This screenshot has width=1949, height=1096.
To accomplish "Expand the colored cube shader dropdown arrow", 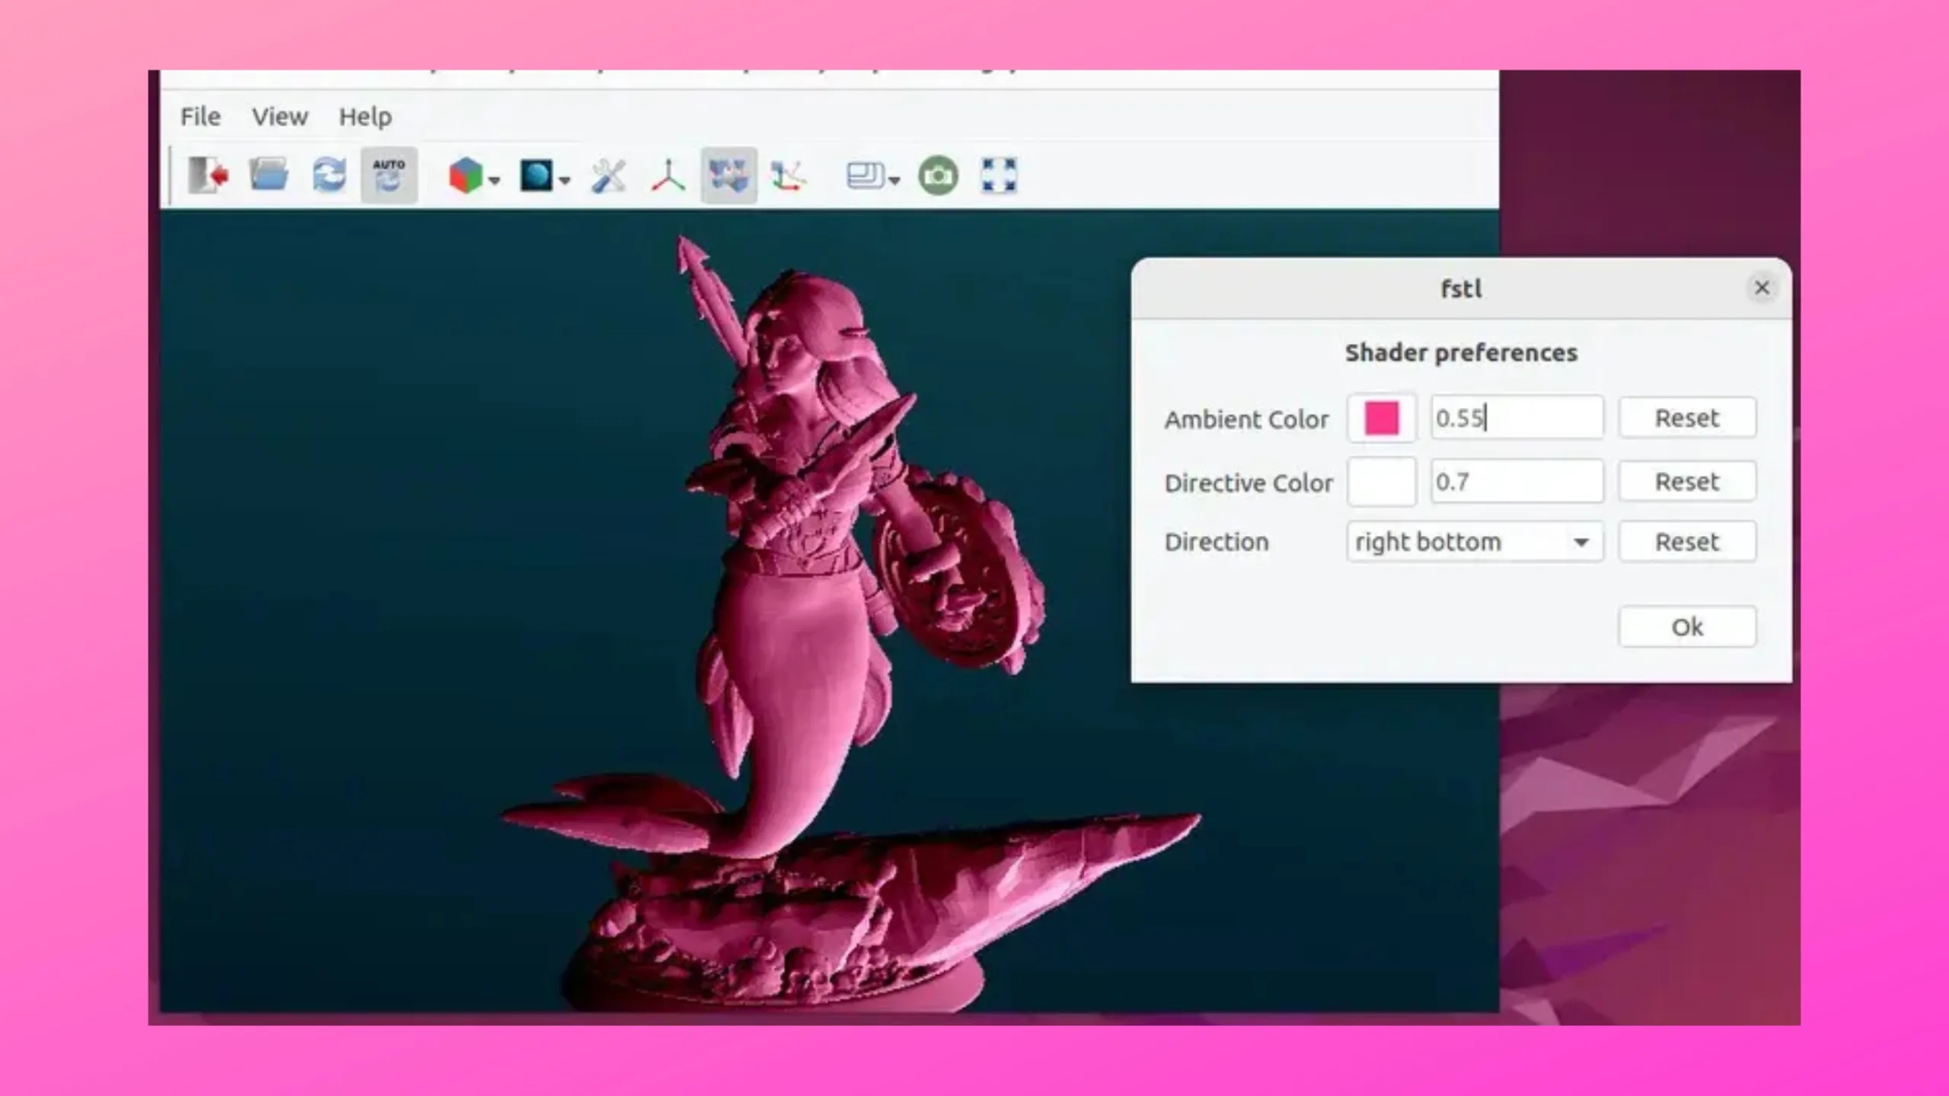I will click(x=495, y=181).
